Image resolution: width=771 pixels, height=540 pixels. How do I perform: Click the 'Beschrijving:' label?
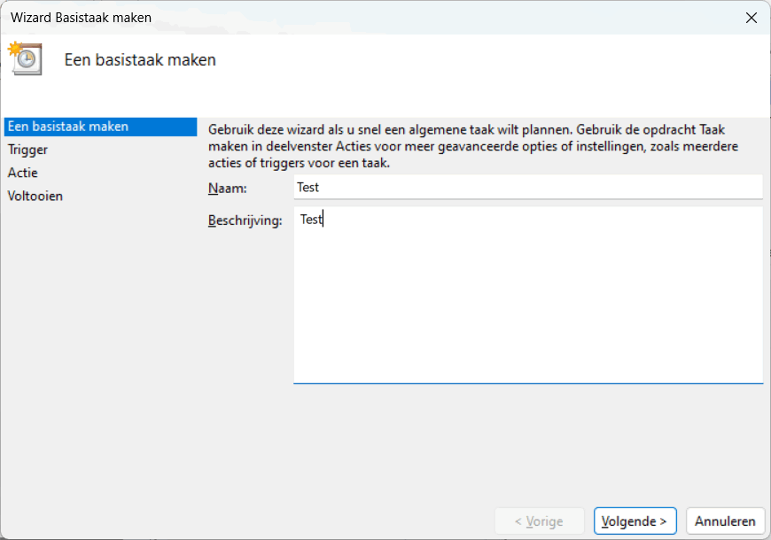(x=245, y=220)
